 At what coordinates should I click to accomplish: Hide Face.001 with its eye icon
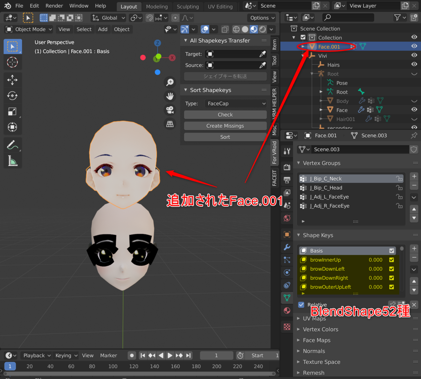click(414, 46)
